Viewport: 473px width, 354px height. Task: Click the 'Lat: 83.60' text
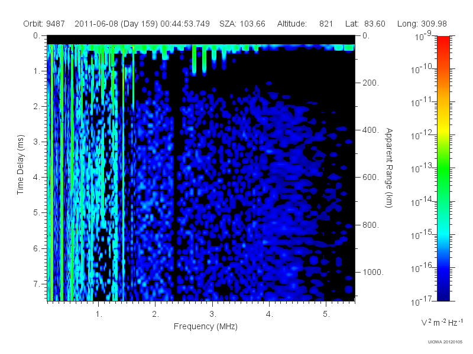pyautogui.click(x=365, y=24)
